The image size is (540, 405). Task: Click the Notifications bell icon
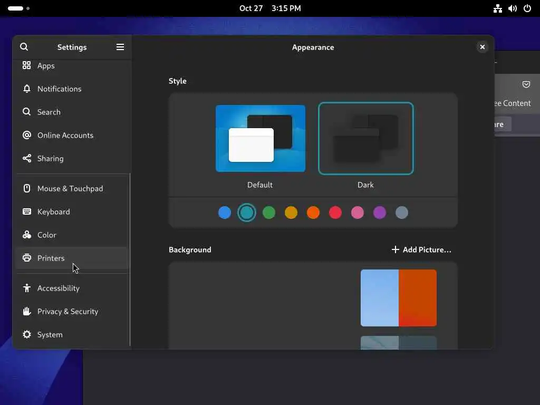[26, 89]
